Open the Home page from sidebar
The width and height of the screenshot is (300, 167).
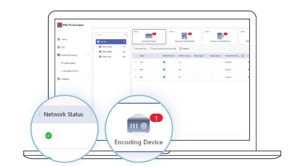click(x=62, y=39)
